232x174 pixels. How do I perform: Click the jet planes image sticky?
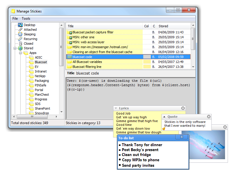click(203, 144)
